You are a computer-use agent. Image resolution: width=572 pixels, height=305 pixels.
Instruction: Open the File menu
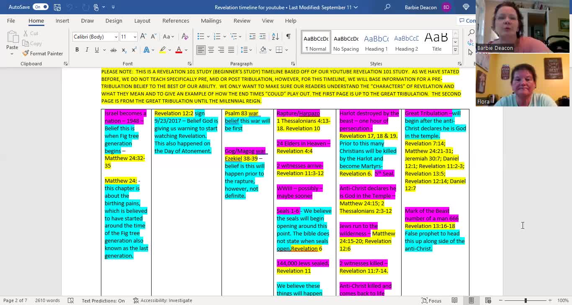coord(11,21)
